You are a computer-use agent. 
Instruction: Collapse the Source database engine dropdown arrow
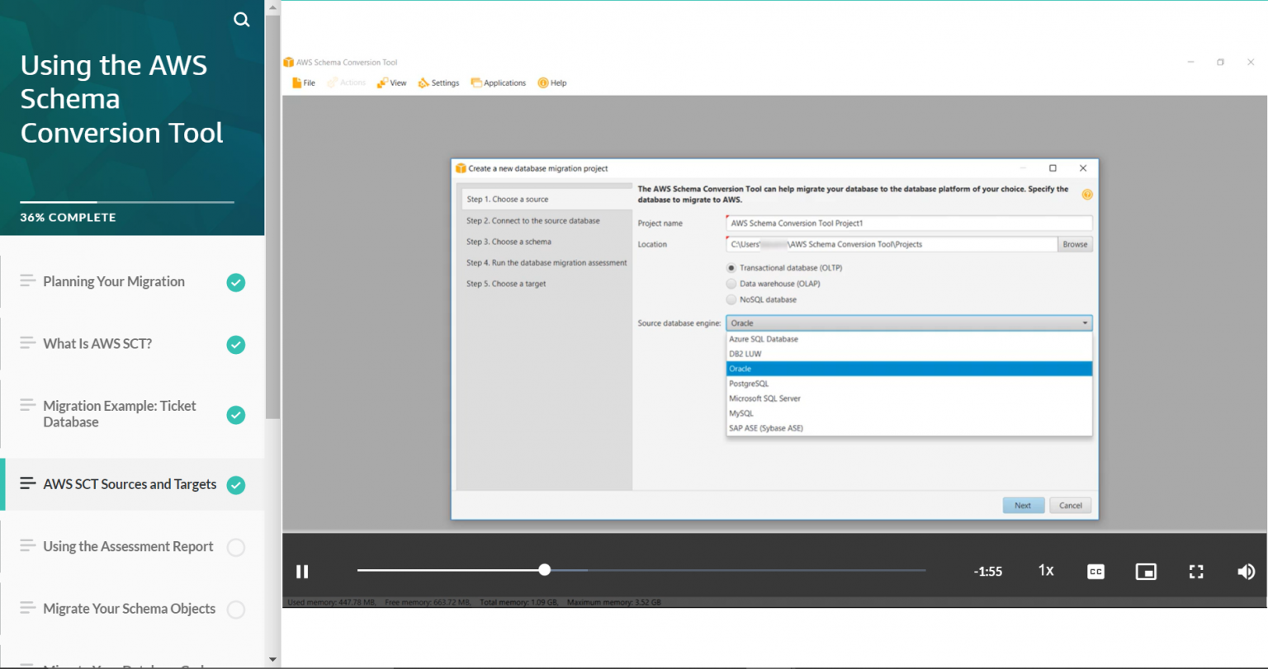point(1084,323)
